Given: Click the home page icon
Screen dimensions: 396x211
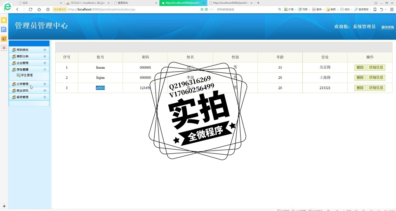Looking at the screenshot, I should coord(39,9).
